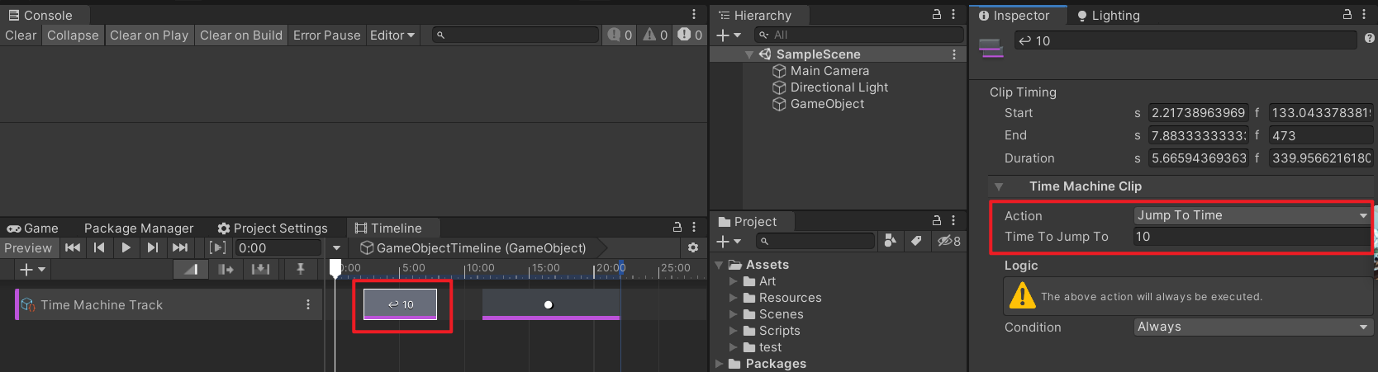The height and width of the screenshot is (372, 1378).
Task: Select the Ripple edit mode icon
Action: (x=226, y=269)
